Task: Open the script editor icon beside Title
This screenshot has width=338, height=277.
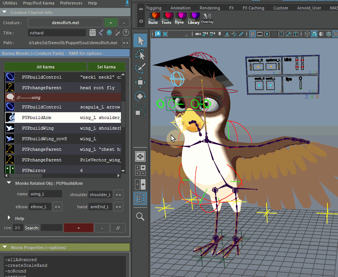Action: 93,33
